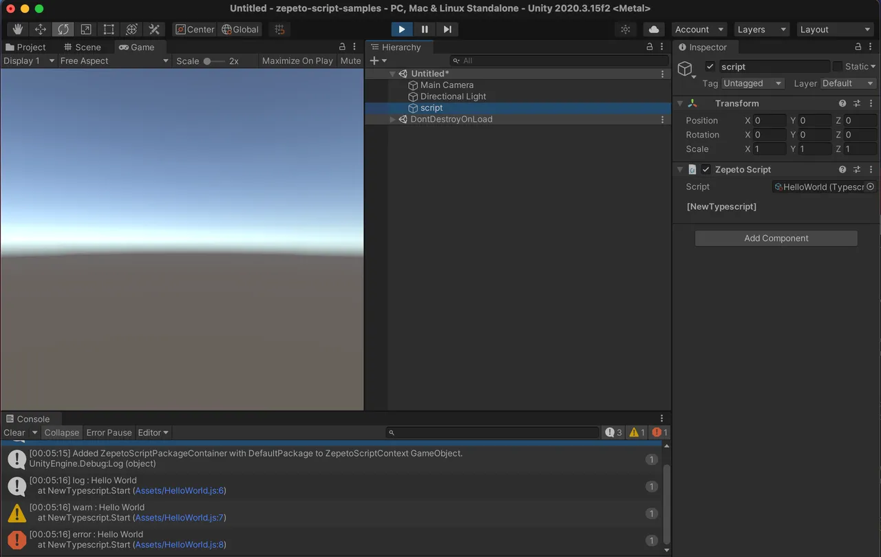Expand the DontDestroyOnLoad tree item

click(393, 120)
